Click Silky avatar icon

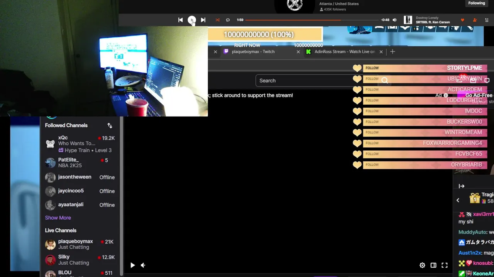pyautogui.click(x=50, y=260)
